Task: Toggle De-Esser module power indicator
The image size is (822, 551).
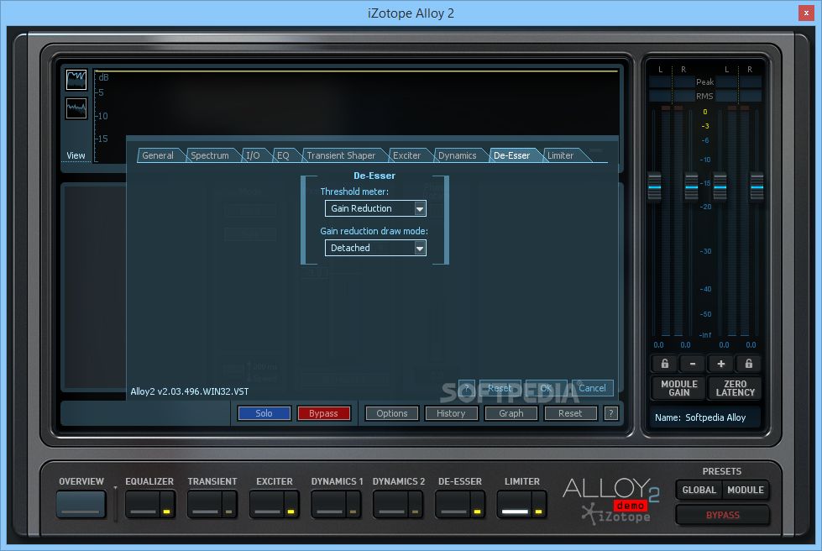Action: (x=477, y=511)
